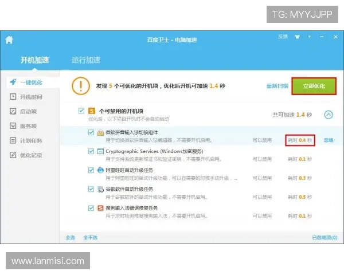Viewport: 344px width, 275px height.
Task: Click the clock icon beside 开机时间
Action: [x=13, y=97]
